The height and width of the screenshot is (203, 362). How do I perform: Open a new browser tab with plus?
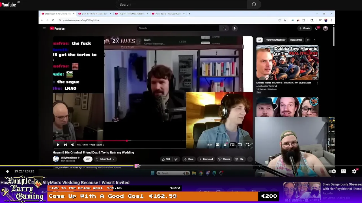pos(189,14)
